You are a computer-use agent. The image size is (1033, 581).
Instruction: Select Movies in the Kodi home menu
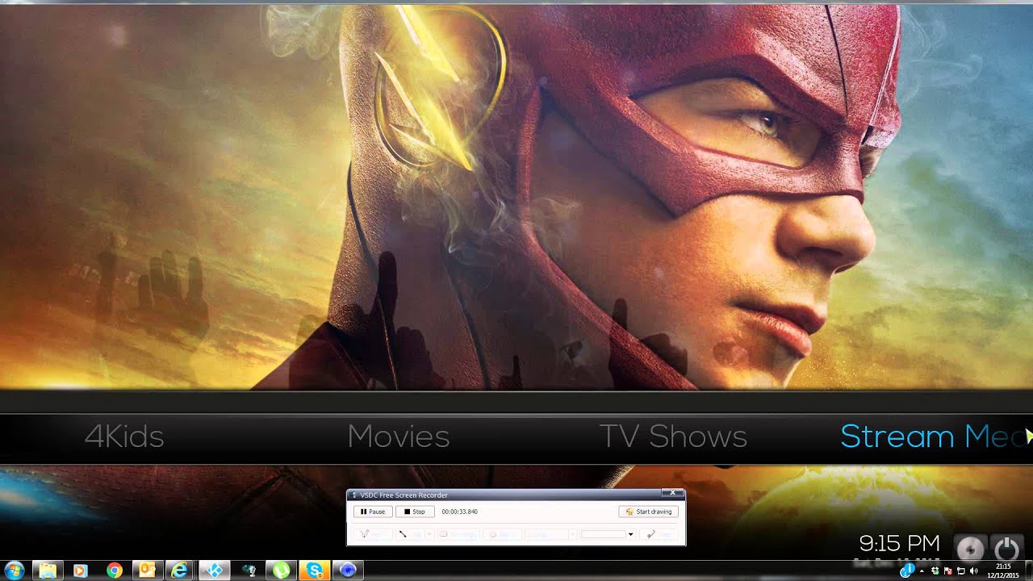point(399,437)
